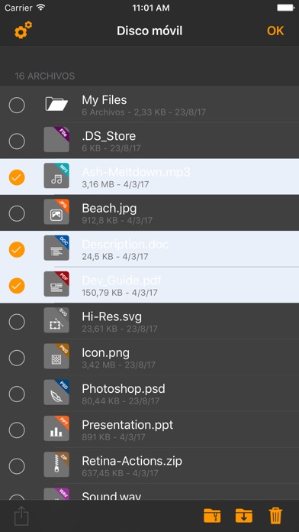This screenshot has height=532, width=299.
Task: Tap the move-to-folder download icon
Action: click(x=244, y=516)
